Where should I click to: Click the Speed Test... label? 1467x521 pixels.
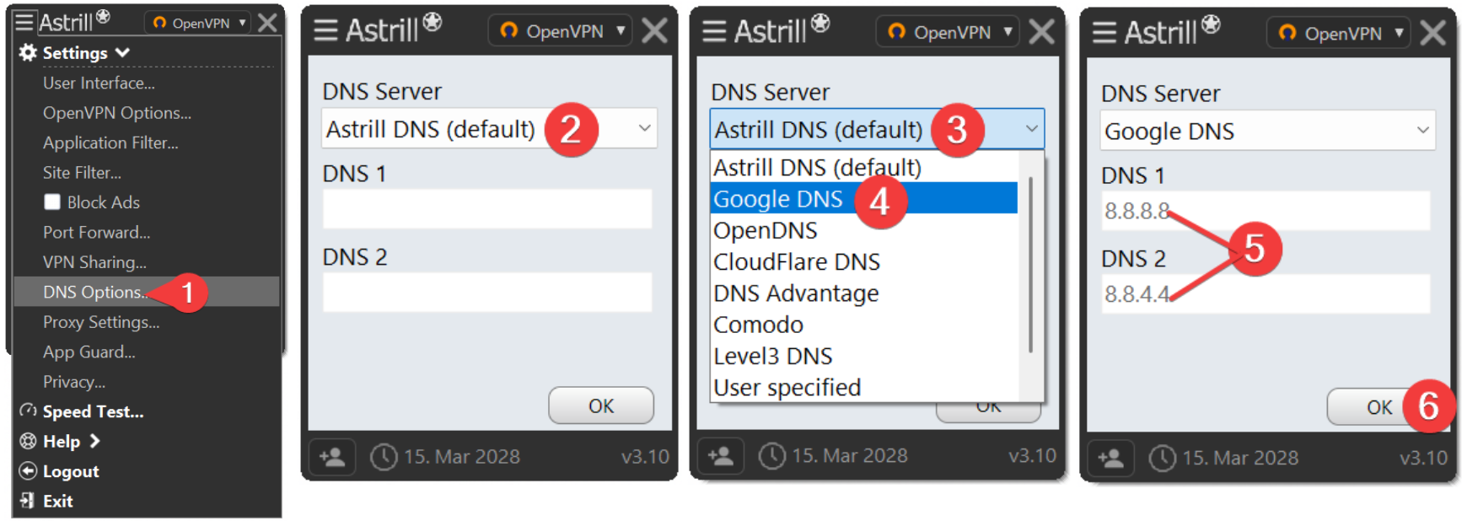[x=94, y=411]
